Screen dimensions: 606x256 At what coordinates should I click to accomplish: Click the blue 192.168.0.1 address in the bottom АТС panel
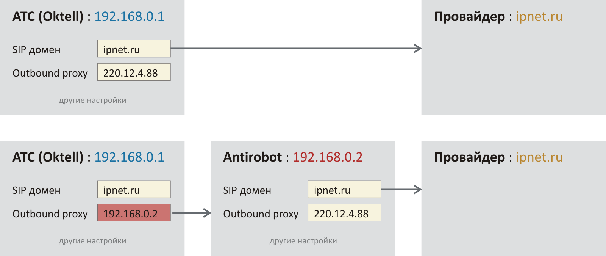pos(129,157)
